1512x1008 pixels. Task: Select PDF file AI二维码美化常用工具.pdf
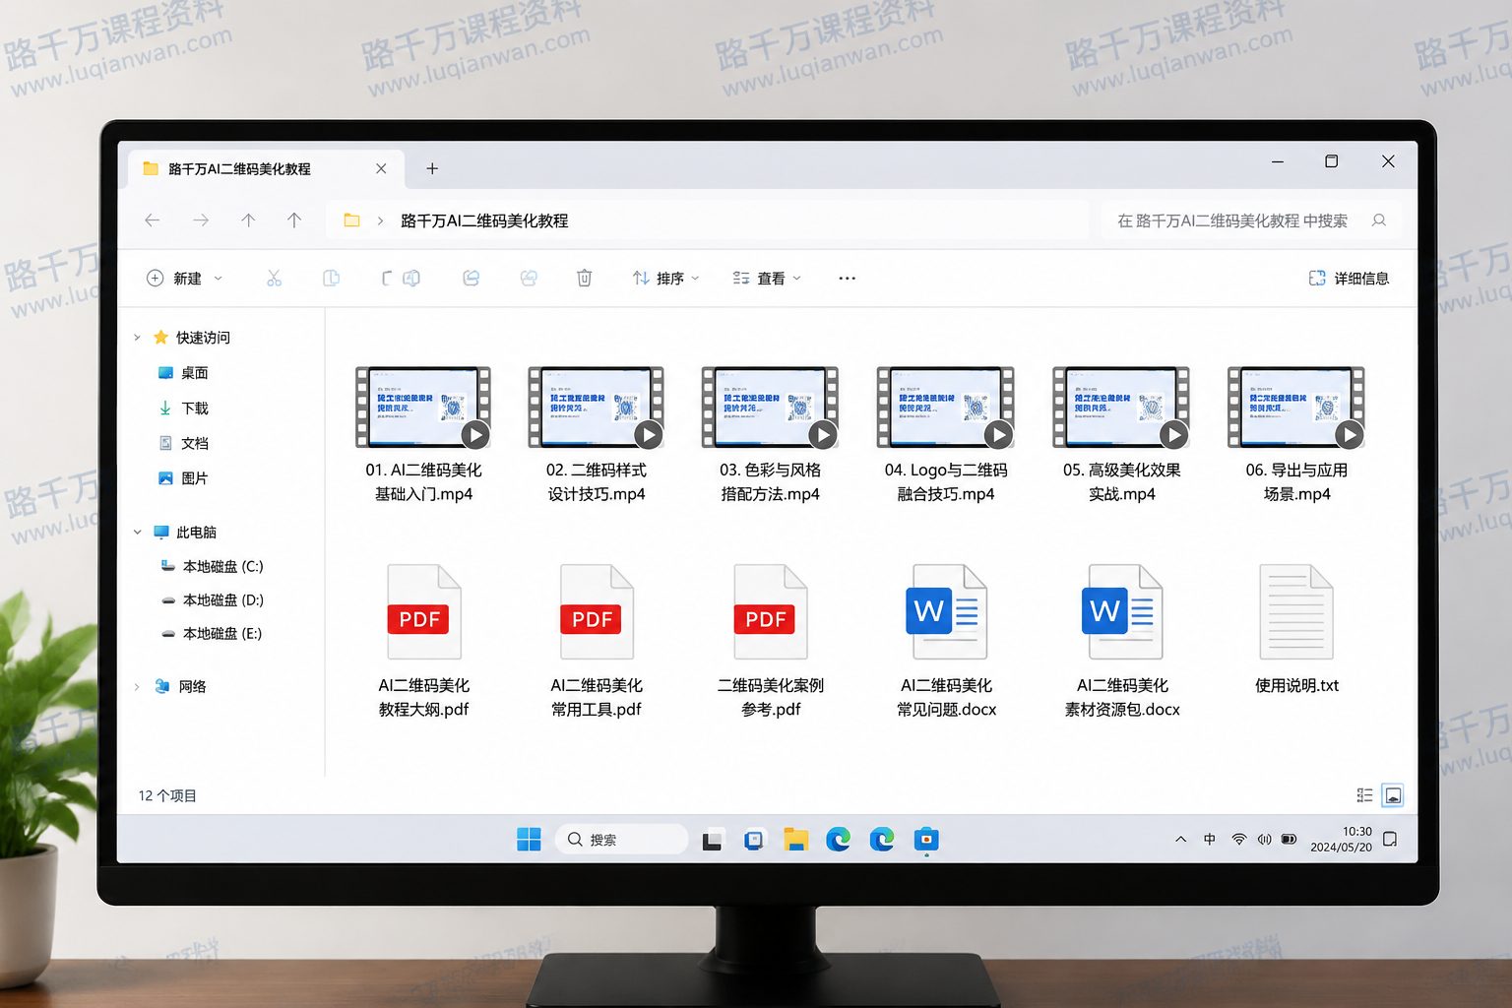pos(597,641)
